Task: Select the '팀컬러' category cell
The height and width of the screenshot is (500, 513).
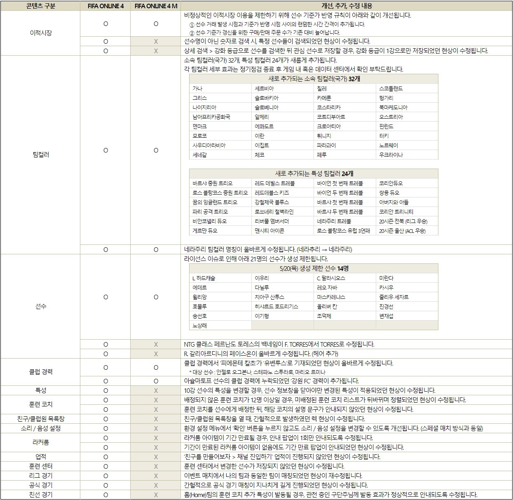Action: [x=41, y=155]
